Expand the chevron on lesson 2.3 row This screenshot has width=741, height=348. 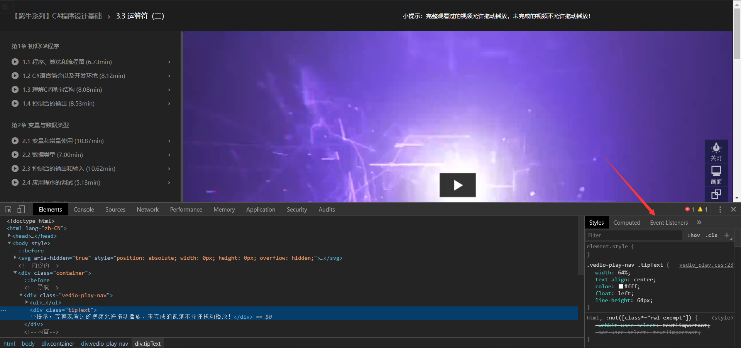click(169, 168)
